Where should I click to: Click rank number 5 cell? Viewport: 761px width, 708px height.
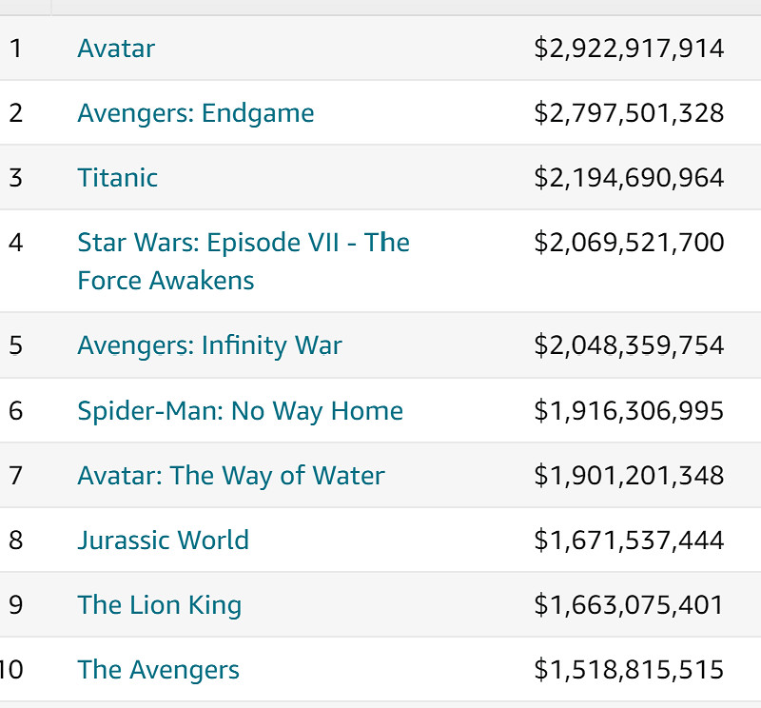click(15, 345)
